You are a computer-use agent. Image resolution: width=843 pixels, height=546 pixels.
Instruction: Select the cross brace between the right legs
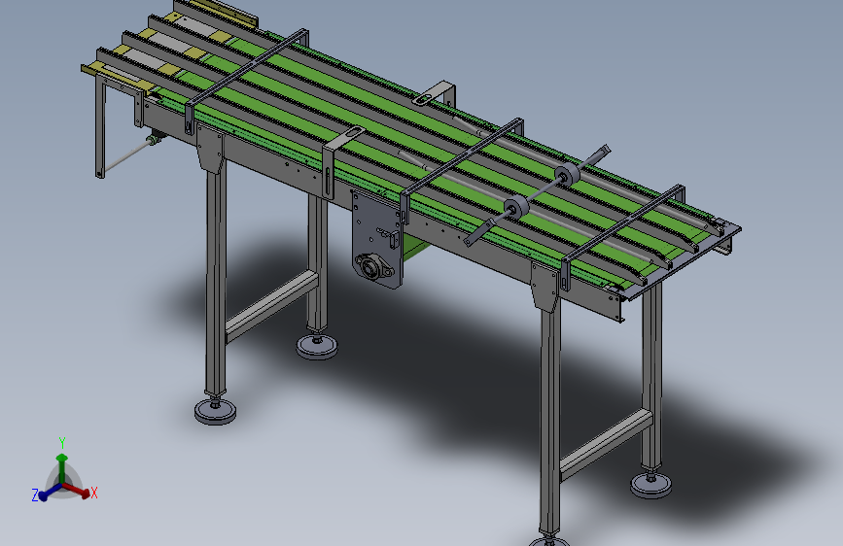[606, 444]
